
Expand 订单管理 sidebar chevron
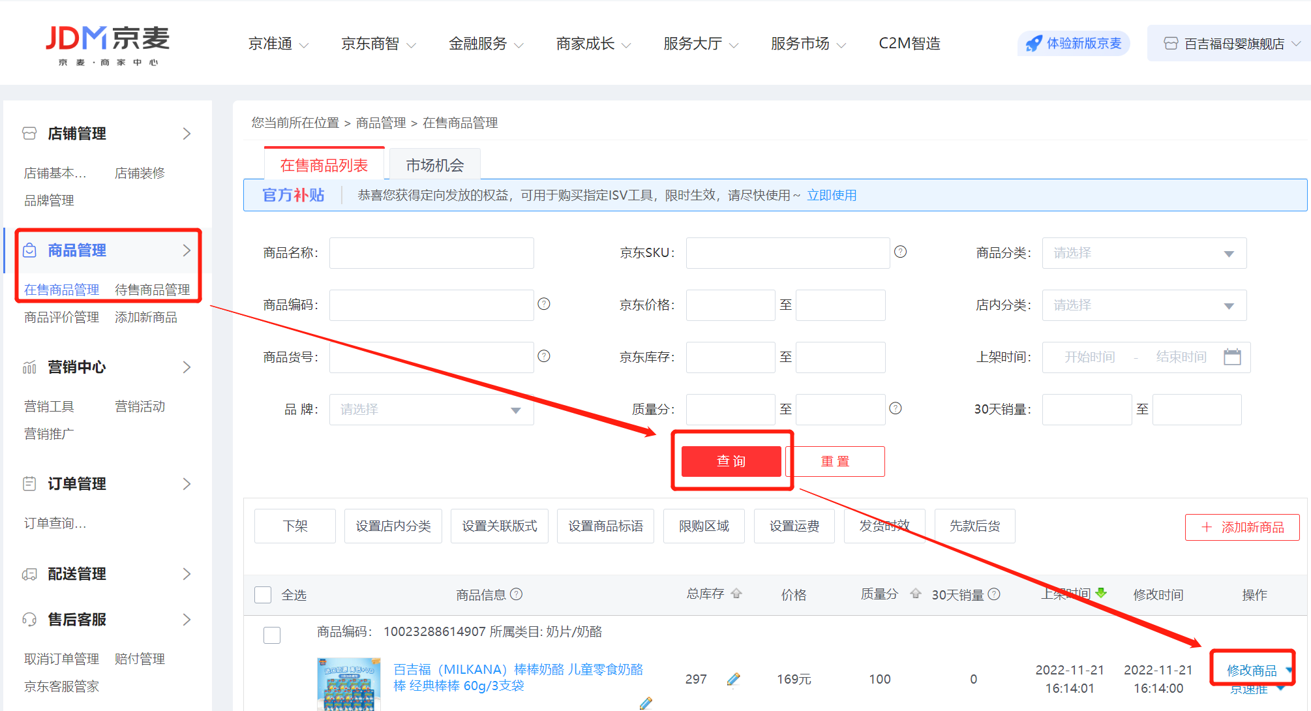[x=187, y=484]
